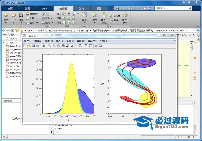This screenshot has height=141, width=202.
Task: Click Run Section (运行节) button
Action: click(x=115, y=16)
